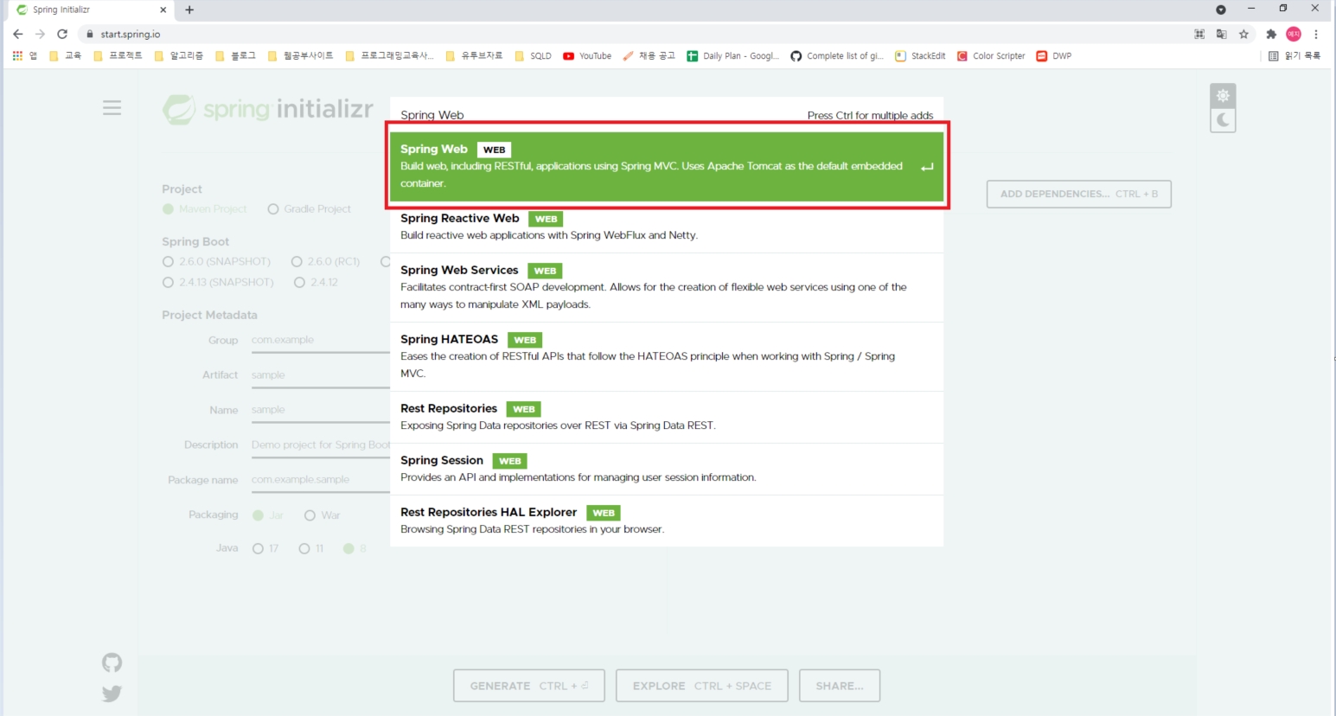Viewport: 1336px width, 716px height.
Task: Click the SHARE... button
Action: [x=840, y=686]
